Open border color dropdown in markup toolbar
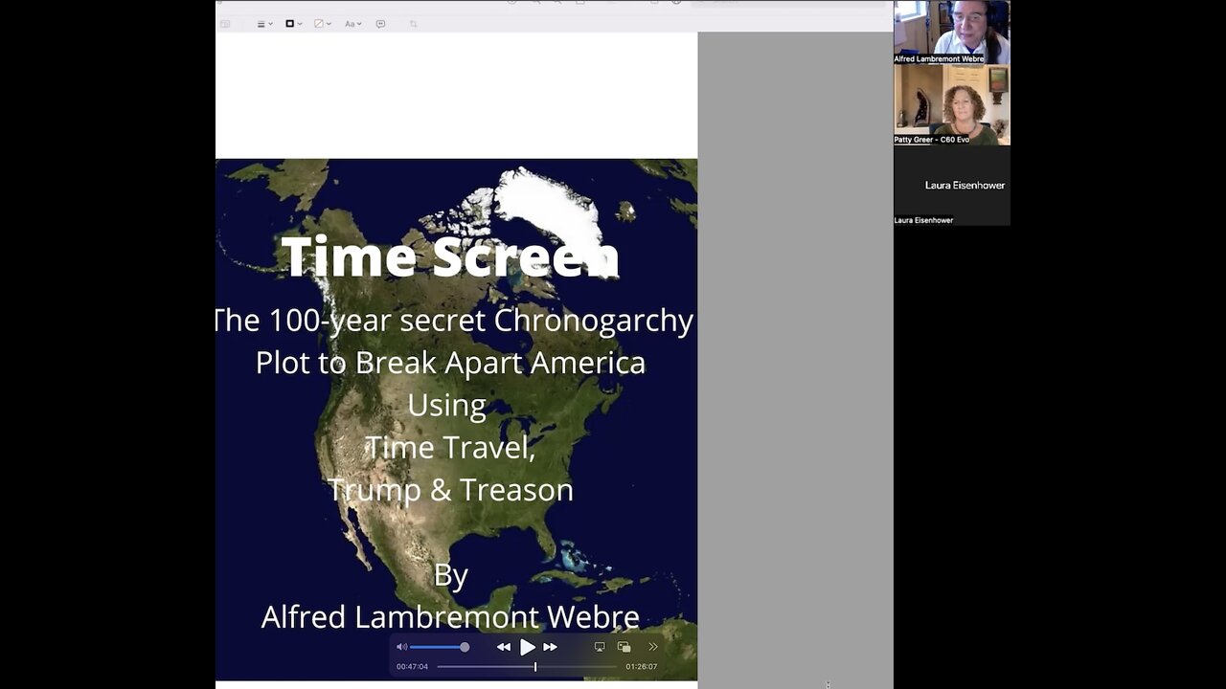Screen dimensions: 1226x689 [x=294, y=24]
